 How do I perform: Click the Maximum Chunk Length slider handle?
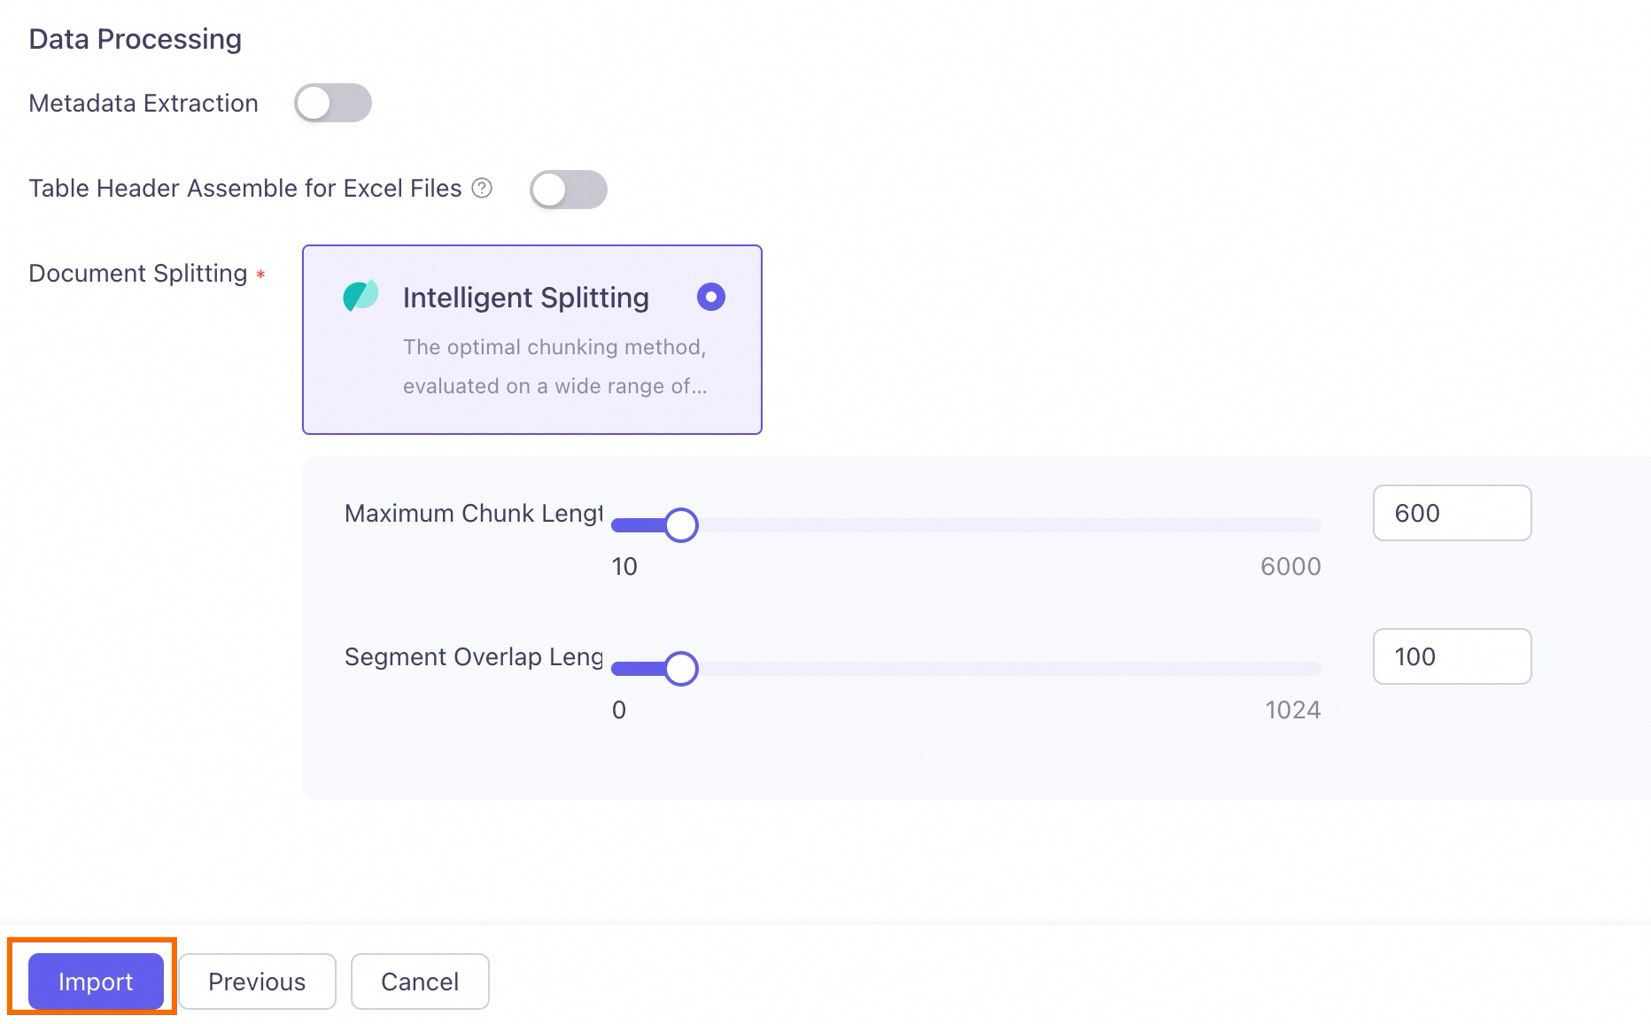point(681,525)
